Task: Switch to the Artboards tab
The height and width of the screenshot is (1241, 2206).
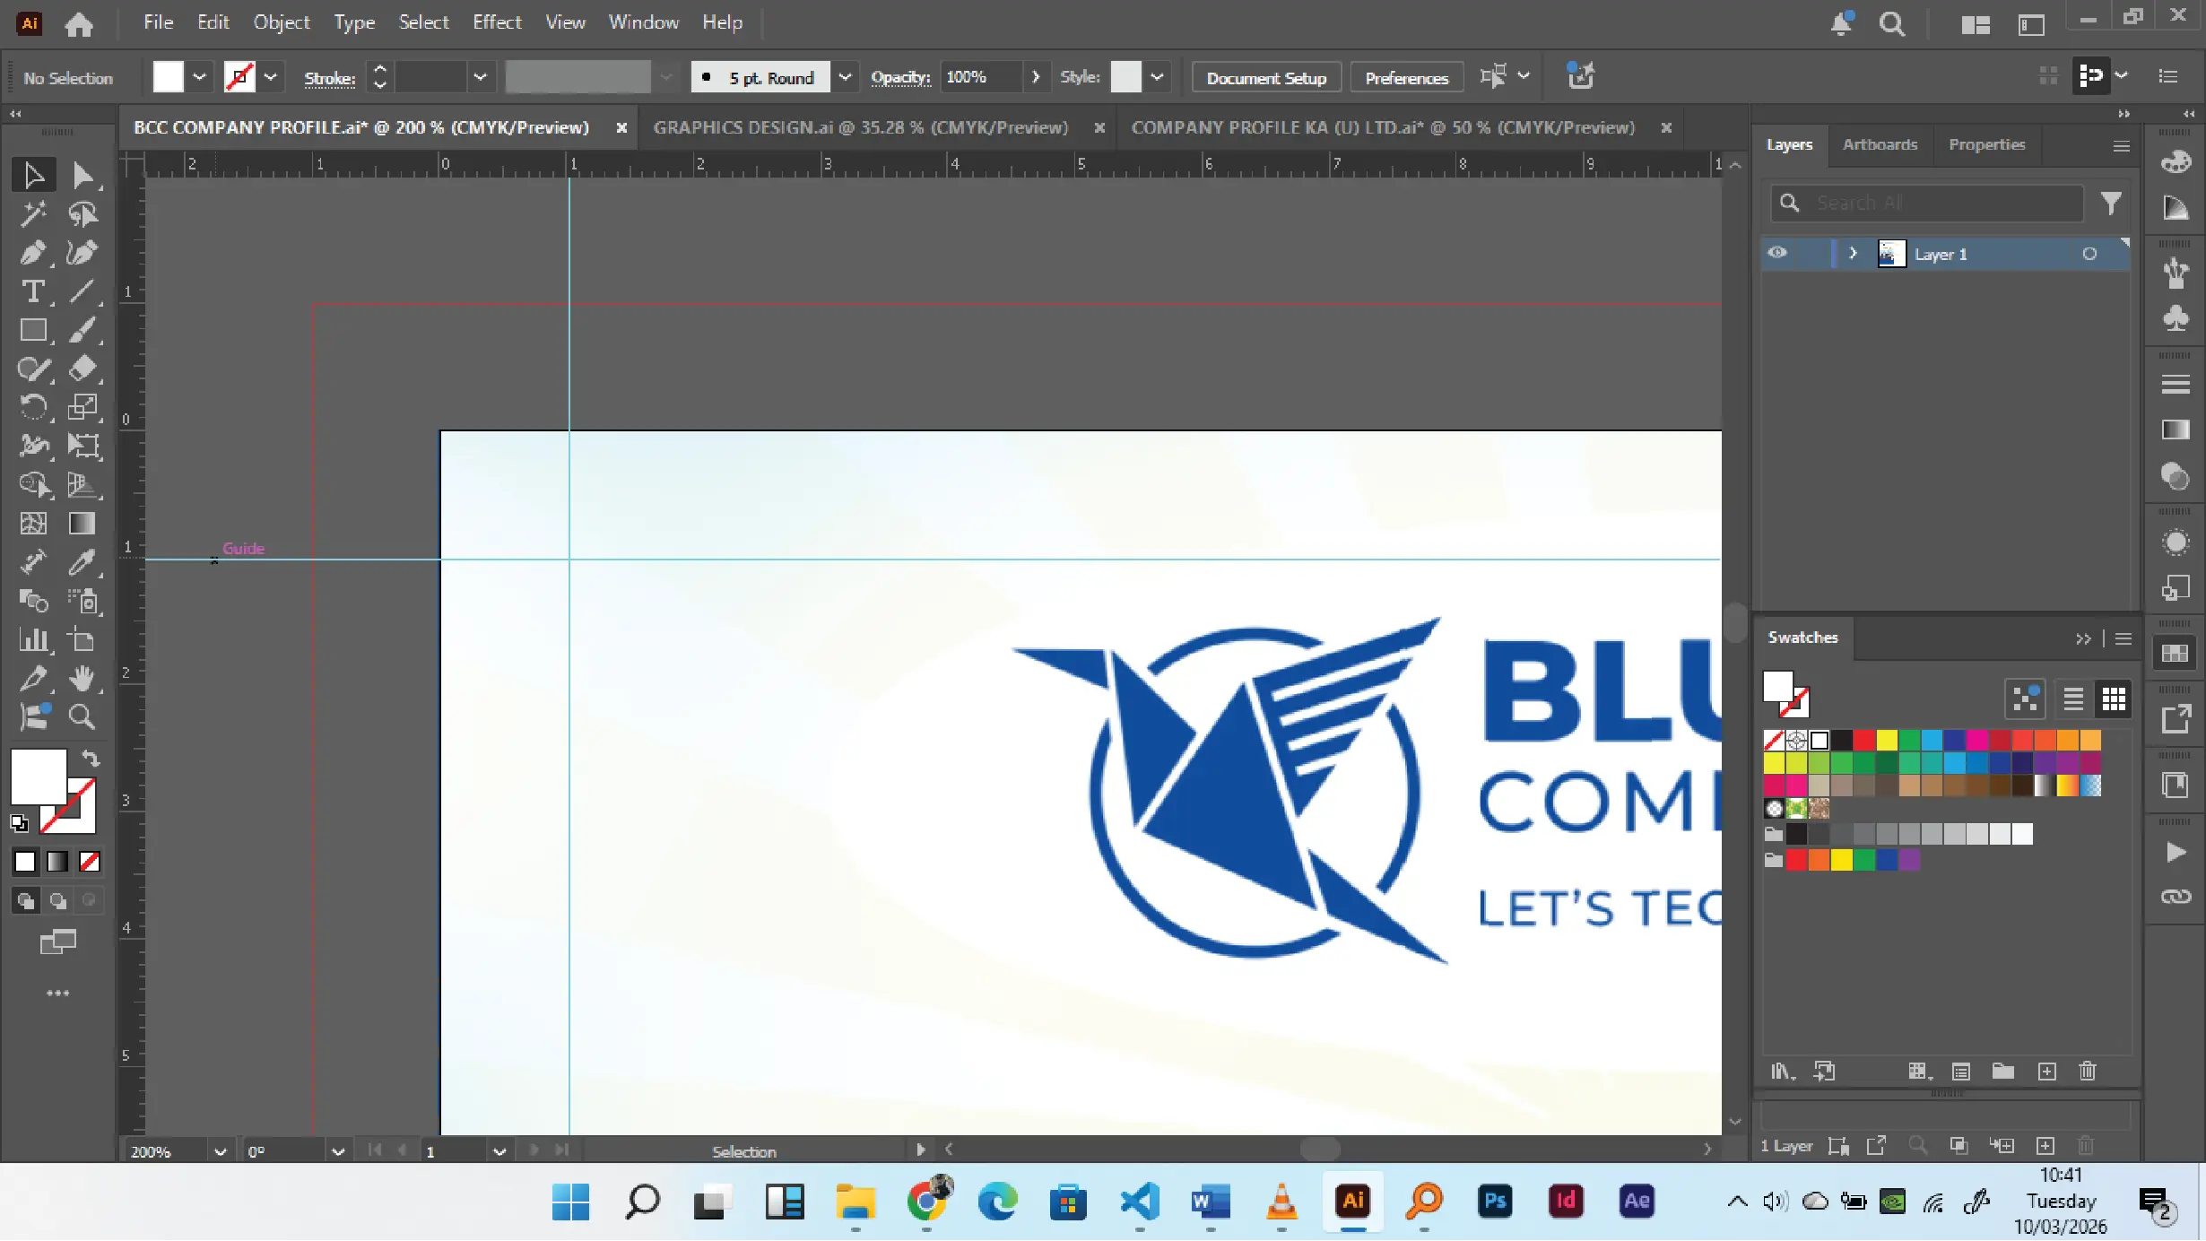Action: pos(1880,144)
